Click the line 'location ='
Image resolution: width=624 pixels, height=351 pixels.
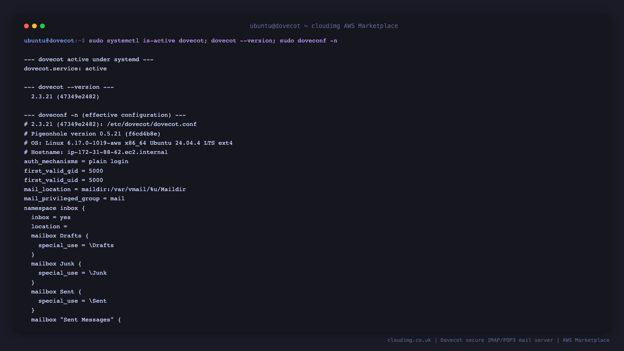click(x=49, y=227)
